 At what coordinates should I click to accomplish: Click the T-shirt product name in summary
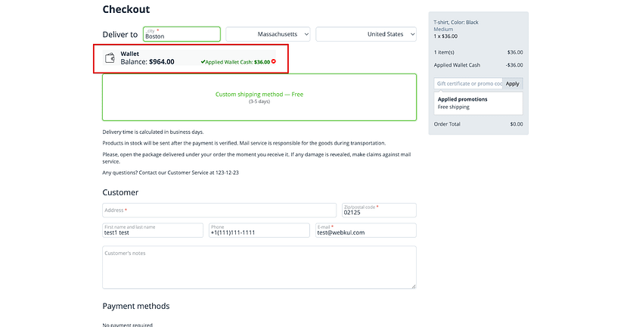[456, 22]
